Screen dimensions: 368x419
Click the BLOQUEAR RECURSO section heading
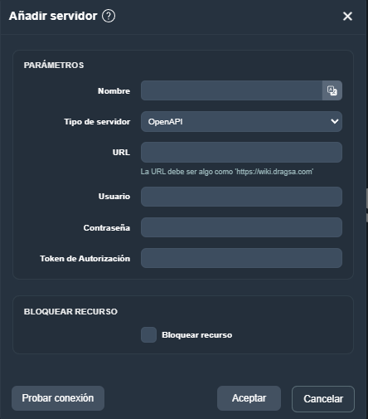coord(70,312)
